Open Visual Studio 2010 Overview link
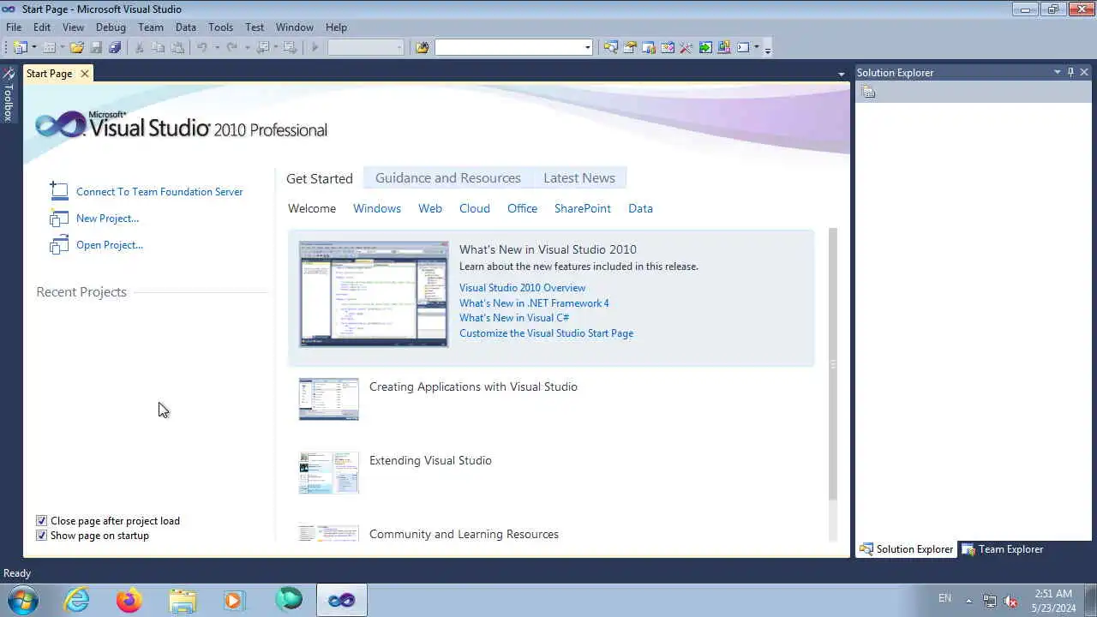 (x=523, y=288)
